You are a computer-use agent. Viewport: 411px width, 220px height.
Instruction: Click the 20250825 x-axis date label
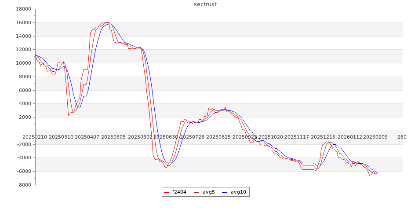coord(219,137)
